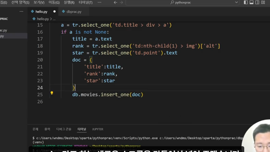The width and height of the screenshot is (270, 152).
Task: Click the (venv) terminal prompt text
Action: pyautogui.click(x=38, y=142)
